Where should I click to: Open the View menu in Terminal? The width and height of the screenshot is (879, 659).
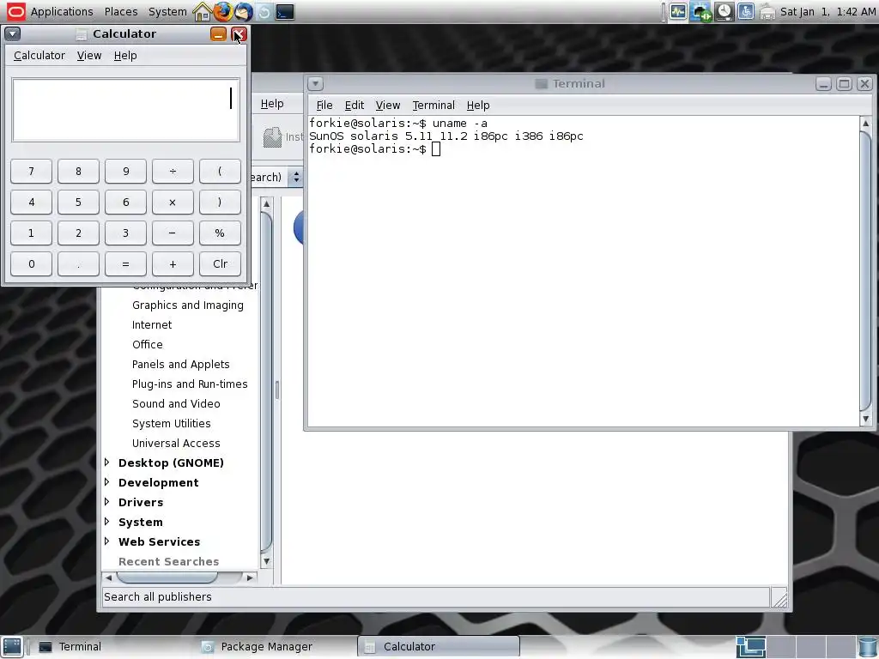tap(387, 106)
